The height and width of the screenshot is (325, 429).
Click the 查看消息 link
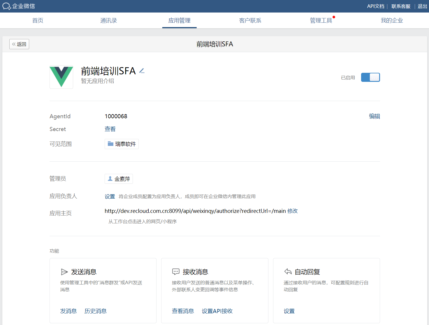(x=183, y=311)
